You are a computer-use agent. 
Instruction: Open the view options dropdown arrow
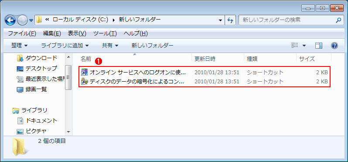tap(304, 46)
